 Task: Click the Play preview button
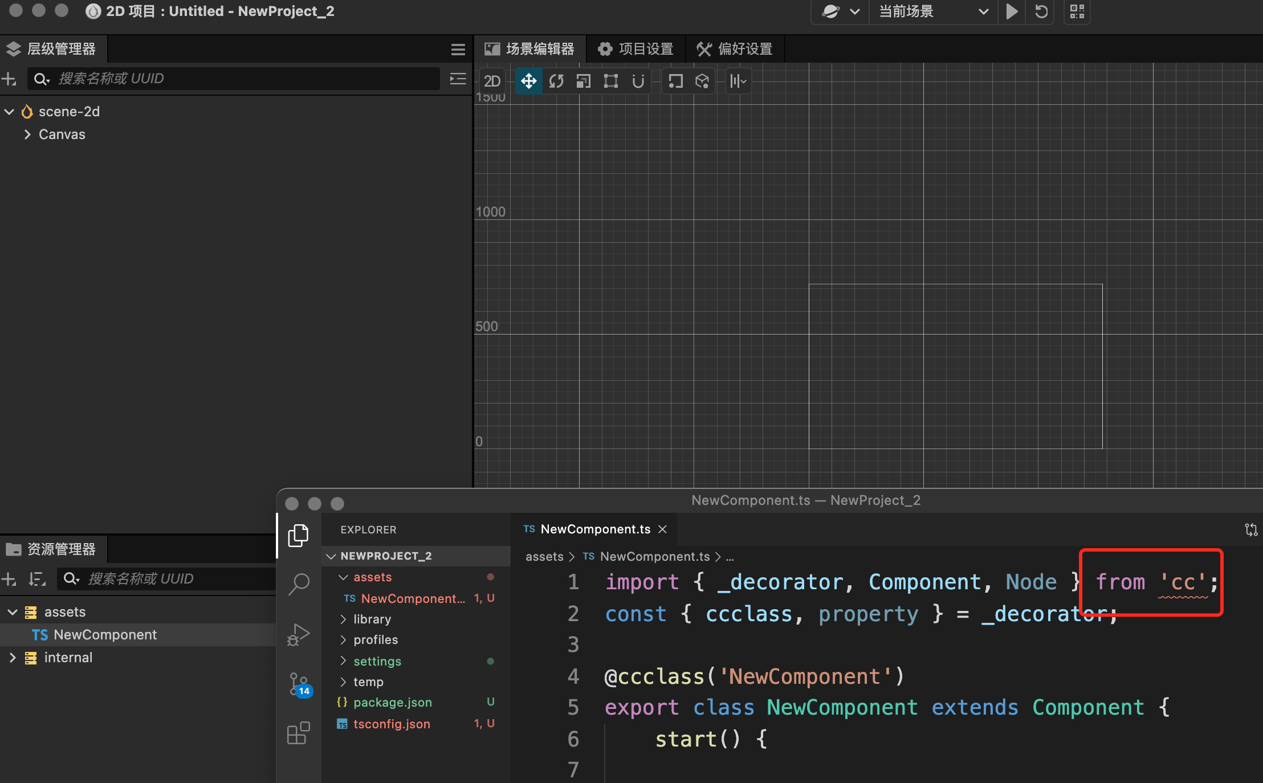[1012, 11]
